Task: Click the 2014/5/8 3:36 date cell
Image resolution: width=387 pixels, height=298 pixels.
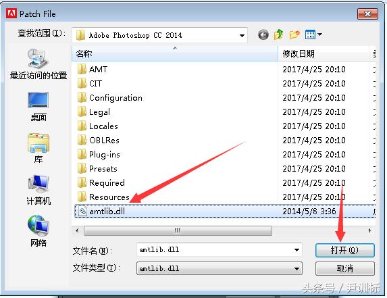Action: [309, 212]
